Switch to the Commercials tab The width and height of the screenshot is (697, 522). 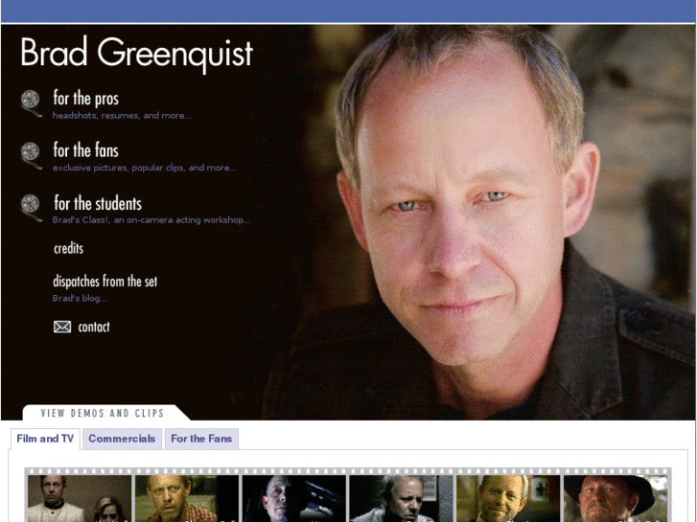[122, 439]
